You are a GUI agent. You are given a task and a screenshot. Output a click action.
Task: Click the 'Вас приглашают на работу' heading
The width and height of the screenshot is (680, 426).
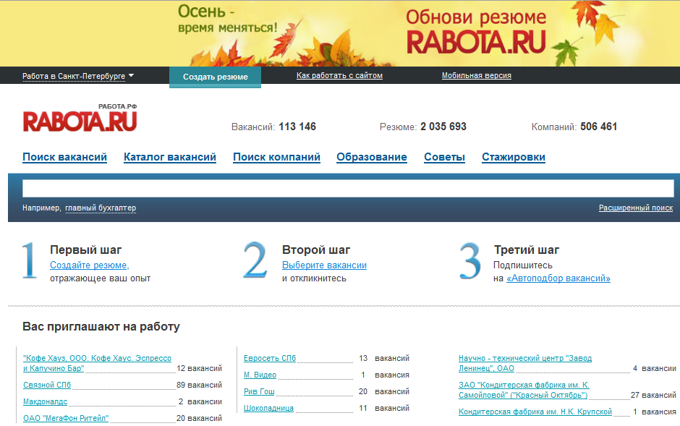click(101, 327)
